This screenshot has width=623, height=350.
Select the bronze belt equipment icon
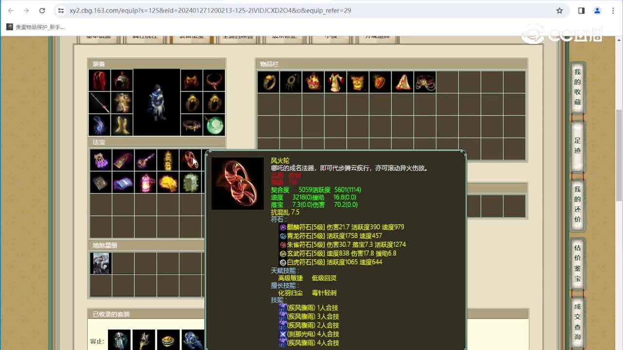pyautogui.click(x=192, y=125)
